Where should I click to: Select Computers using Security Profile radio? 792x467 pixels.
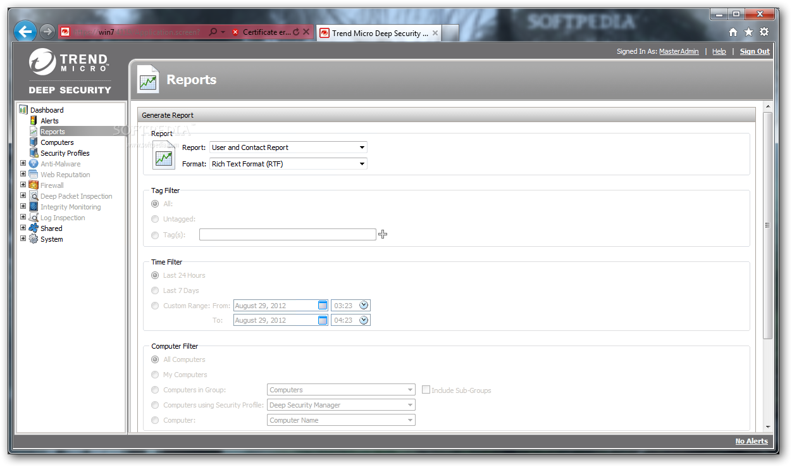tap(155, 405)
